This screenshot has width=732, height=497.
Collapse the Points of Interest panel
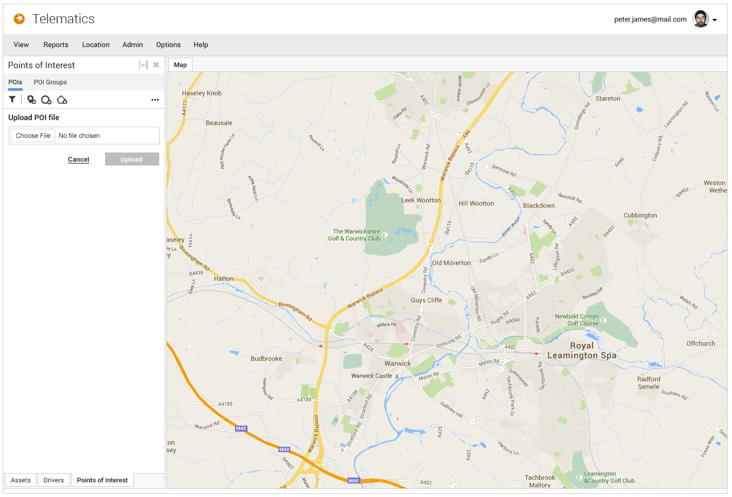143,65
